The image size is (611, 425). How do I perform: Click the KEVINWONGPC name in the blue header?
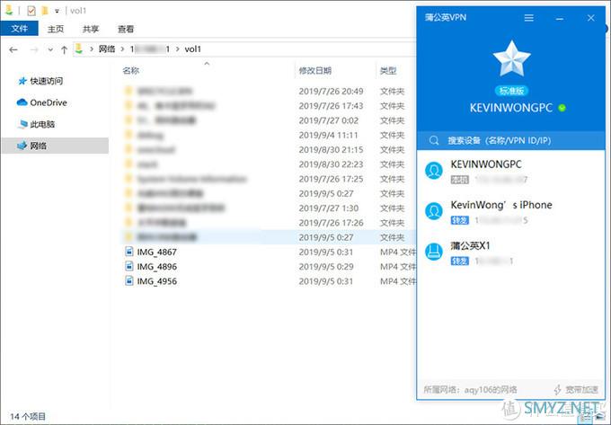511,108
